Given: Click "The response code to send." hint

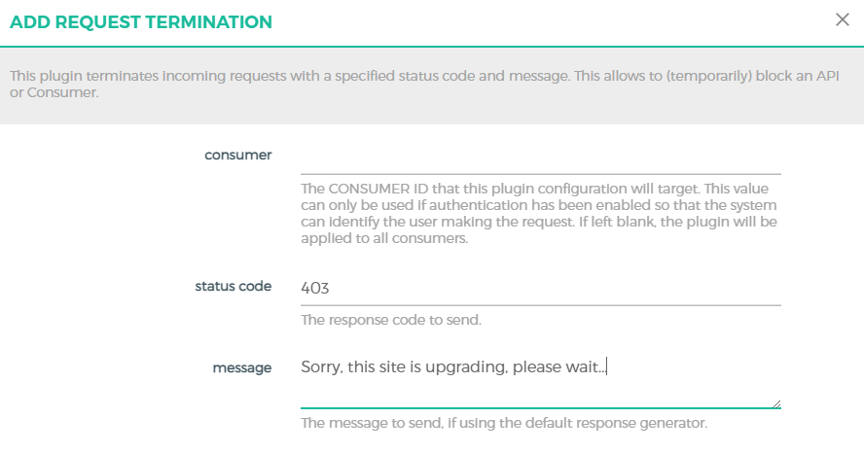Looking at the screenshot, I should [391, 319].
